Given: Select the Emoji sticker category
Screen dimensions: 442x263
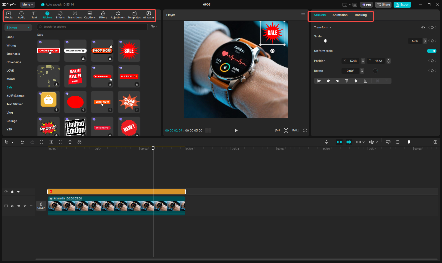Looking at the screenshot, I should pyautogui.click(x=11, y=37).
